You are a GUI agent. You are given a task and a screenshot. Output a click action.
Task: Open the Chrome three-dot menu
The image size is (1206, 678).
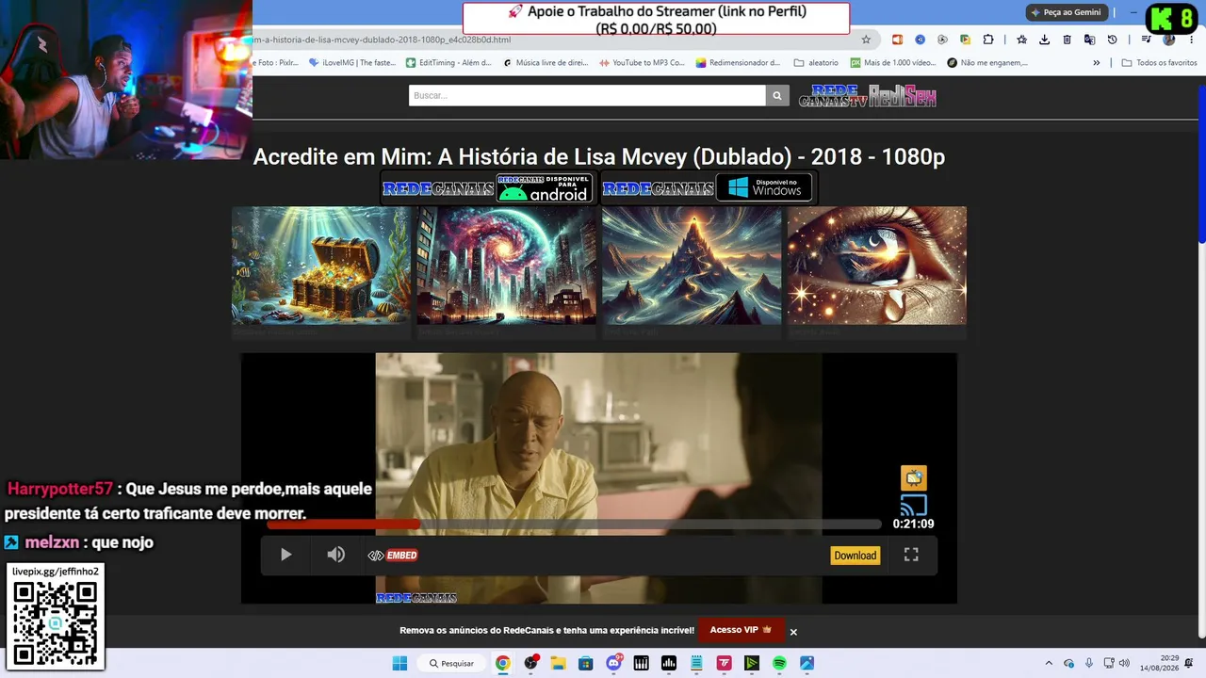coord(1191,40)
